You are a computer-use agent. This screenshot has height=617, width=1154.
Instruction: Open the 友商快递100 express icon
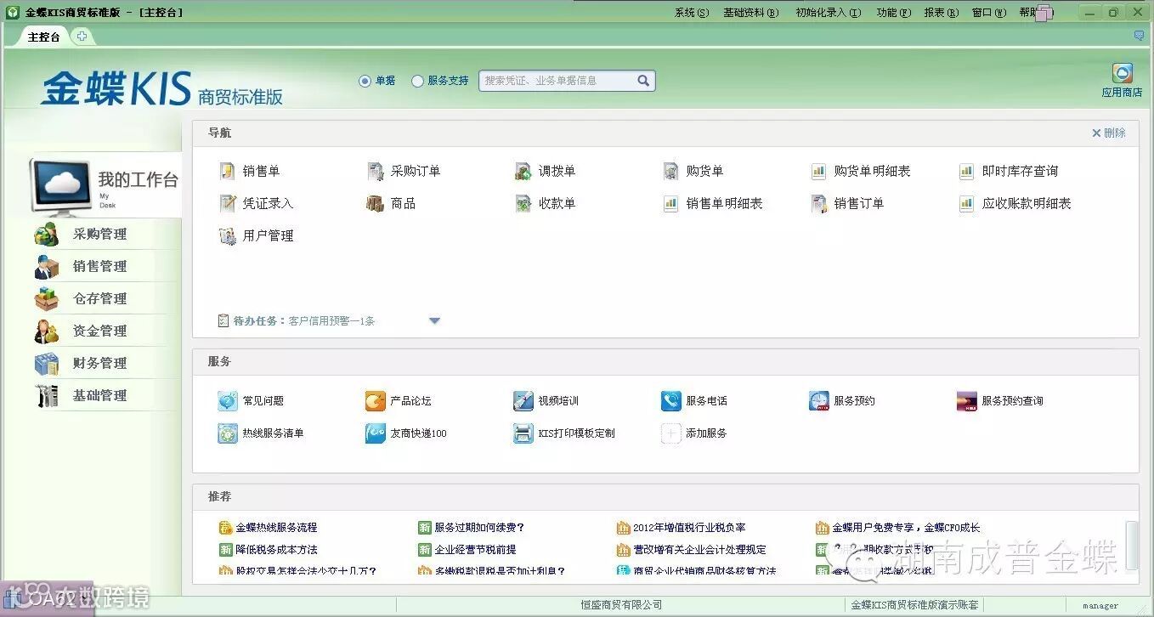376,433
